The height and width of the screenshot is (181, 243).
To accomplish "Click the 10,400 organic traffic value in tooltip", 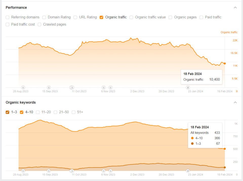I will pos(214,79).
